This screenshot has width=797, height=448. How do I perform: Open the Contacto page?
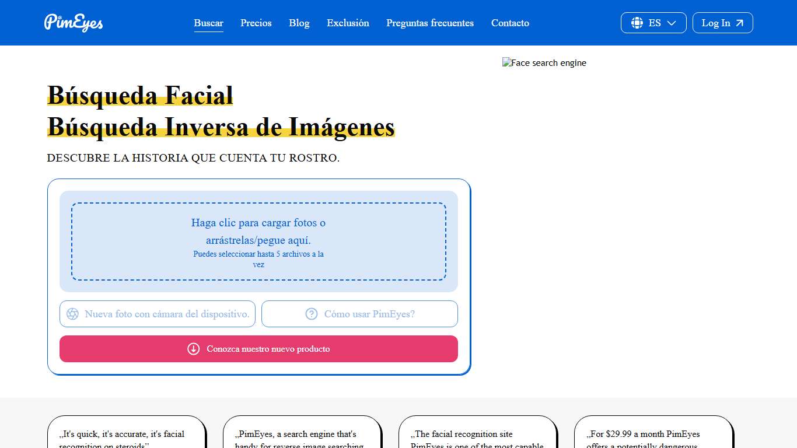510,23
